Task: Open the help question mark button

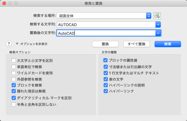Action: [x=9, y=44]
